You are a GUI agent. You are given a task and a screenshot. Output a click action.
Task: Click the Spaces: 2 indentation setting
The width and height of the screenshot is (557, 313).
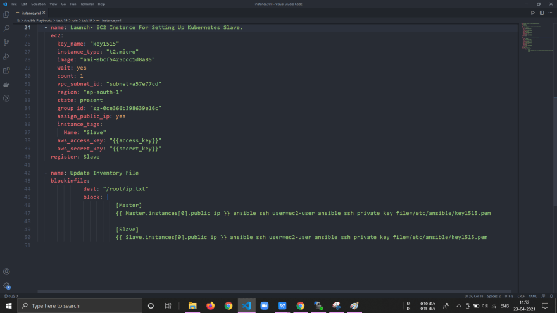(494, 296)
